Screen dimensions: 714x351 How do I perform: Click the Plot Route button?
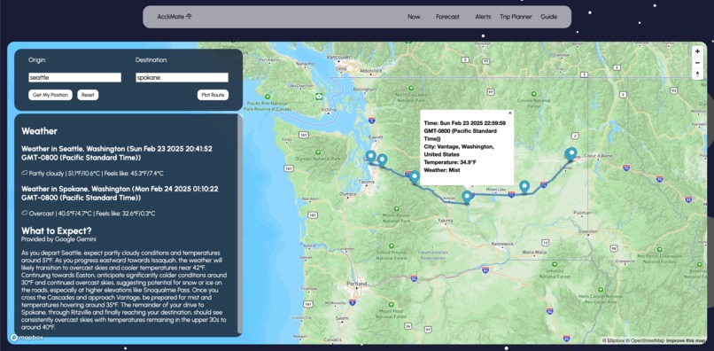click(213, 95)
